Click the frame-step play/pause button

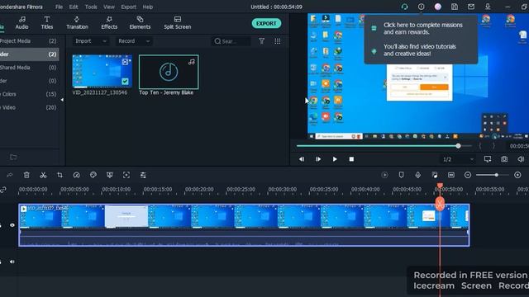[317, 159]
